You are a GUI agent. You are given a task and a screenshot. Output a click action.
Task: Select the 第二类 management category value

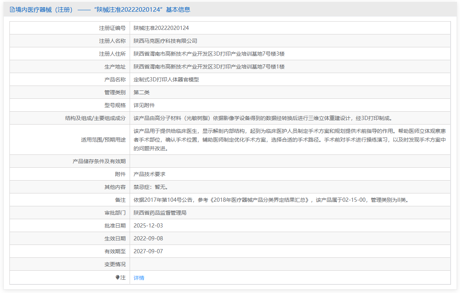click(142, 92)
